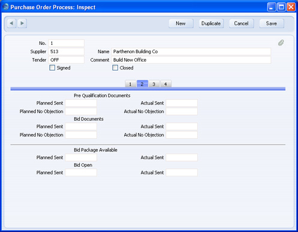
Task: Maximize the Purchase Order Process window
Action: tap(281, 7)
